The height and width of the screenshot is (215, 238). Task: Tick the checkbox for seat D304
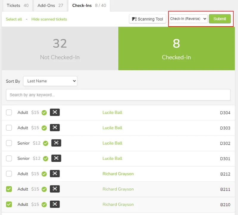(9, 112)
